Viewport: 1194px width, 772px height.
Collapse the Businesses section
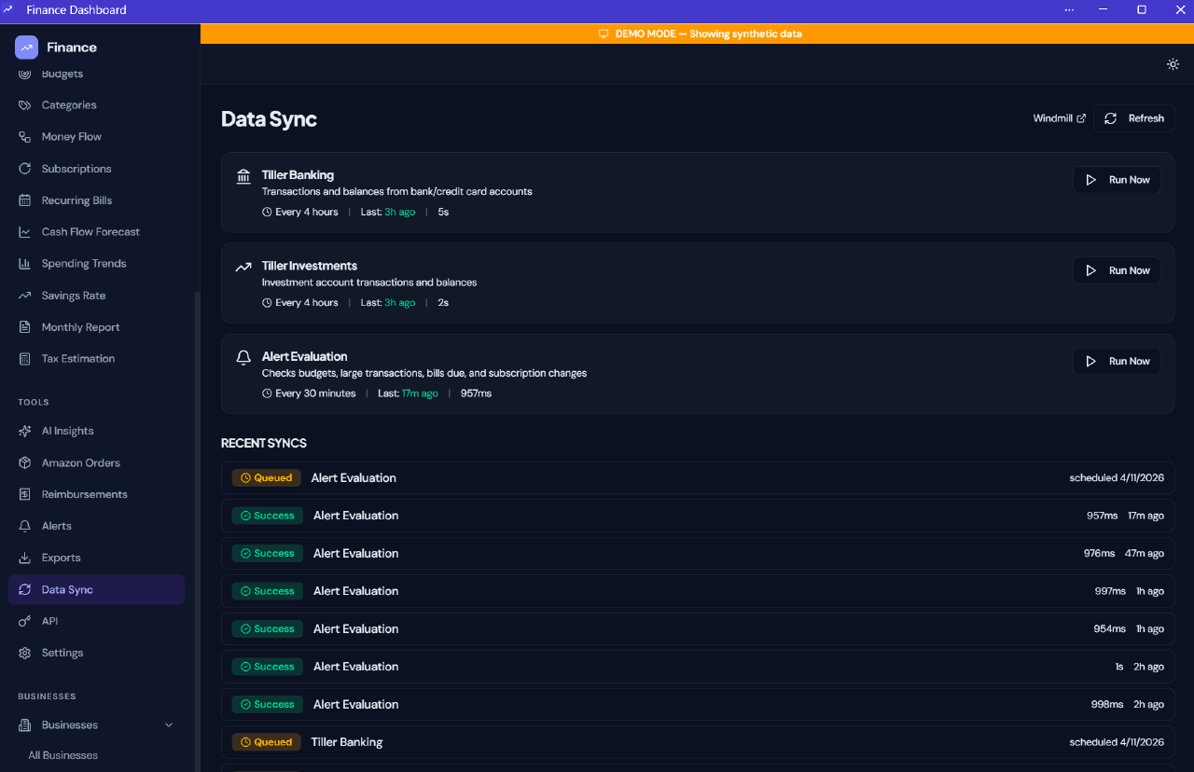[x=168, y=724]
